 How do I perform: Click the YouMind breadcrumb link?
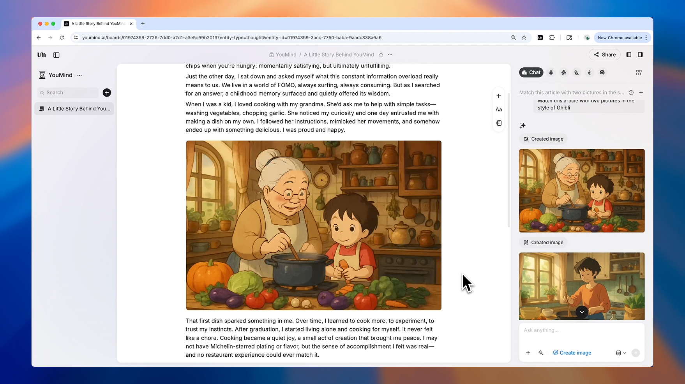tap(282, 55)
